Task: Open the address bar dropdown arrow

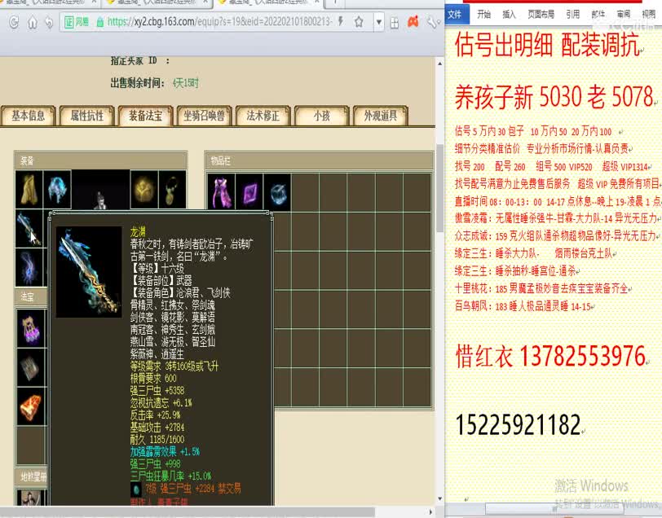Action: [379, 22]
